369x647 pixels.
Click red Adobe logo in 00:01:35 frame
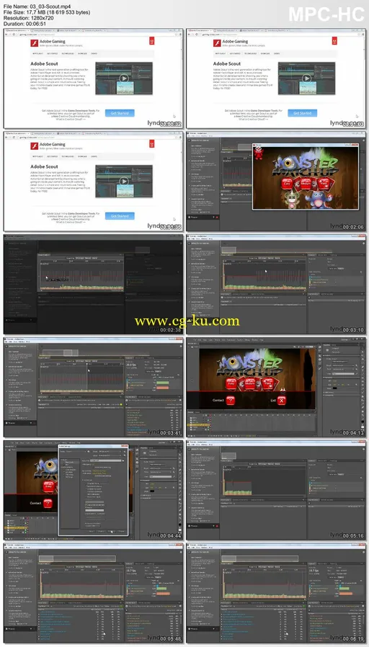[151, 143]
